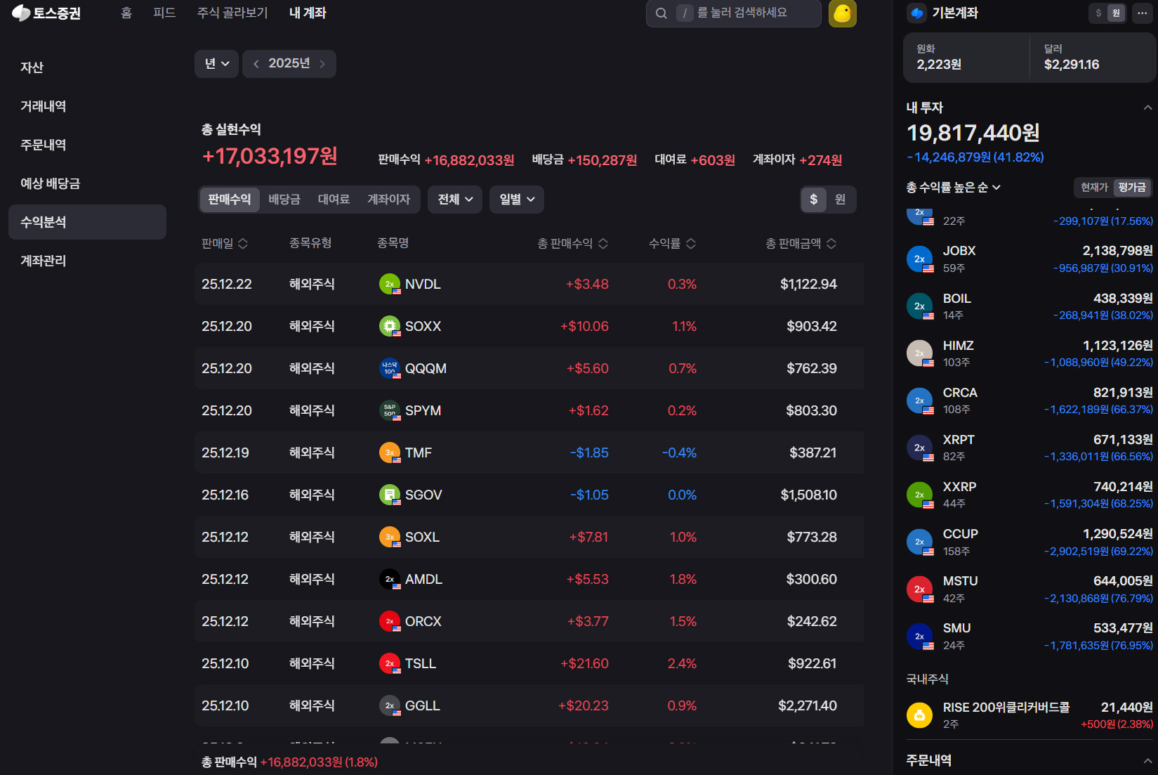The height and width of the screenshot is (775, 1158).
Task: Select the 계좌이자 tab
Action: (388, 200)
